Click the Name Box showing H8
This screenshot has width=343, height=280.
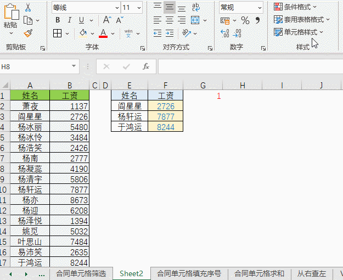[x=40, y=66]
